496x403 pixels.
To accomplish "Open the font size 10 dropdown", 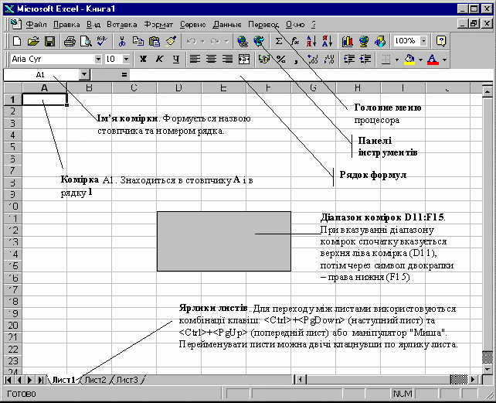I will 126,60.
